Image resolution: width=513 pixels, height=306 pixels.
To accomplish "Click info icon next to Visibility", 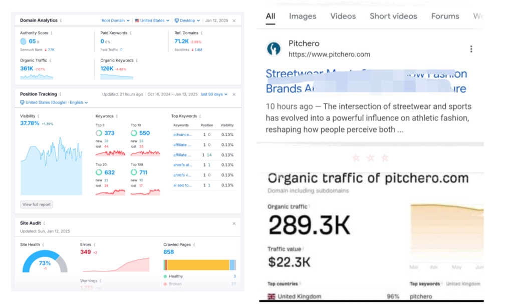I will (x=38, y=116).
